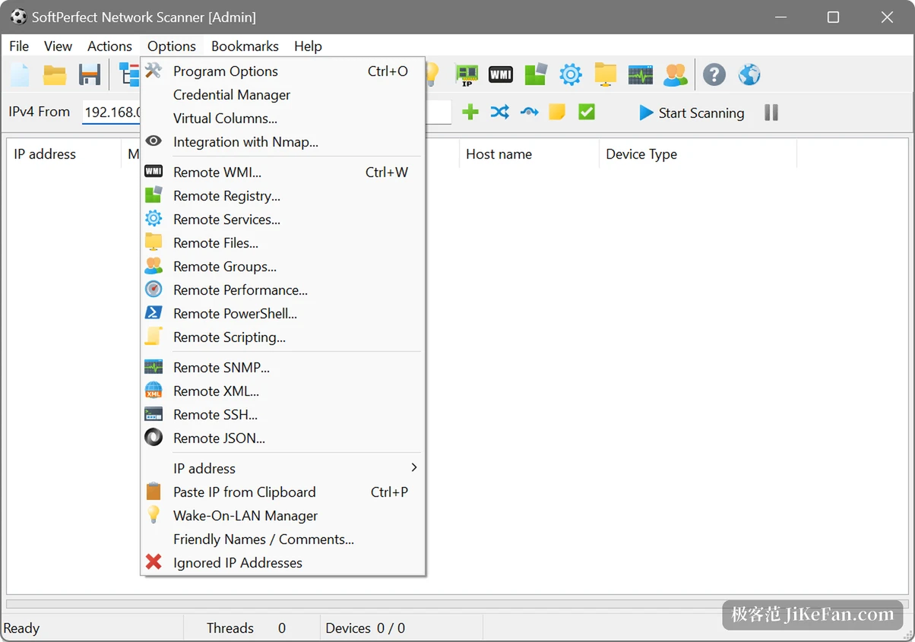
Task: Click the question mark Help toolbar icon
Action: (x=714, y=74)
